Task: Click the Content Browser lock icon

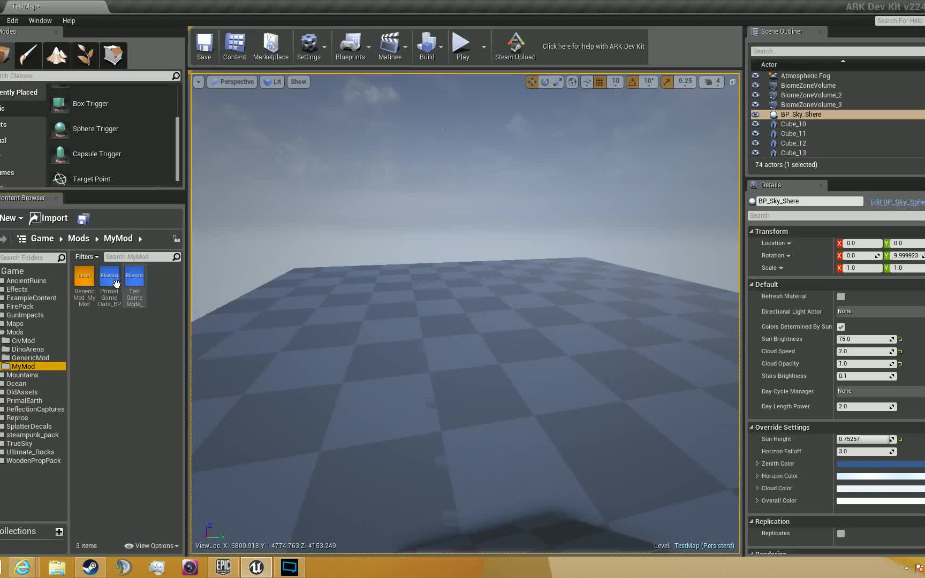Action: tap(176, 239)
